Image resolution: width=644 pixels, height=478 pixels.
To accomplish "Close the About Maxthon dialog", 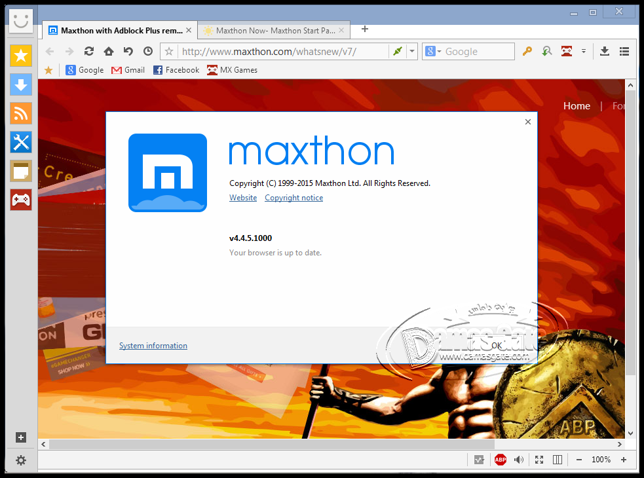I will (x=528, y=122).
